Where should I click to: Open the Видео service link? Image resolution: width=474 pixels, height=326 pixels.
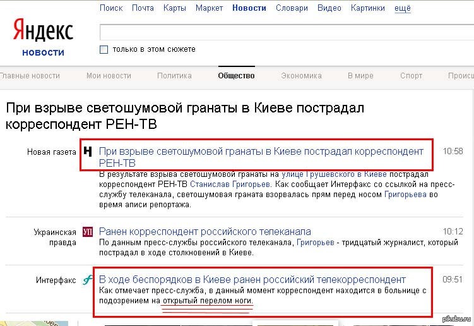(329, 8)
